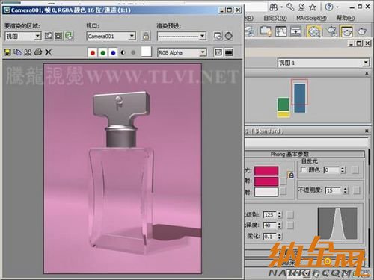Toggle the red channel display

point(93,52)
